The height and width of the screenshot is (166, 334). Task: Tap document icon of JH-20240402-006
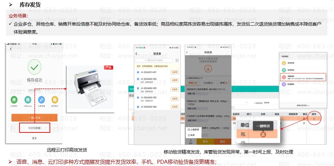(x=138, y=107)
